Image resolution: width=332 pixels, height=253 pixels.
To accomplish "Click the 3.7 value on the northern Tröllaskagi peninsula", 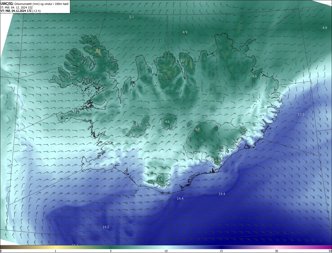I will coord(182,61).
